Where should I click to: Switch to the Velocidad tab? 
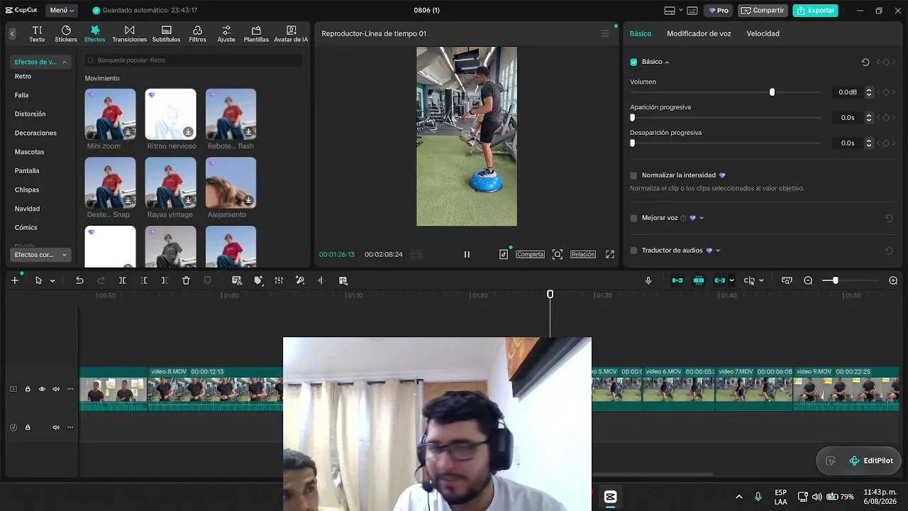point(763,33)
